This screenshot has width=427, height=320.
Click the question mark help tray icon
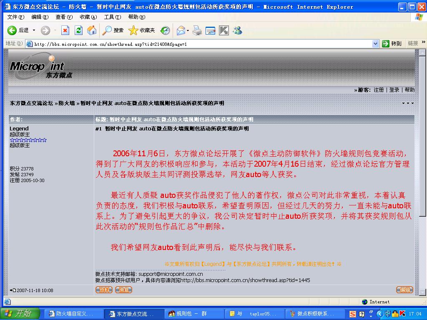point(362,314)
